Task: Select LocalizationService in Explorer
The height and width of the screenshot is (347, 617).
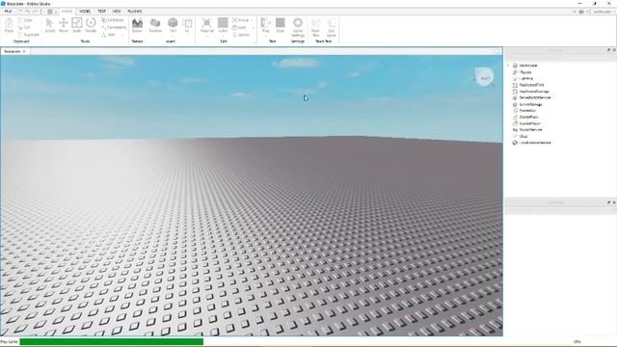Action: pyautogui.click(x=535, y=143)
